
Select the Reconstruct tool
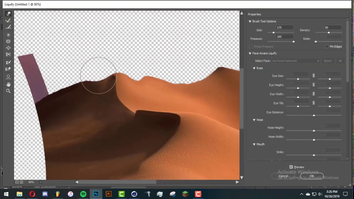coord(8,20)
